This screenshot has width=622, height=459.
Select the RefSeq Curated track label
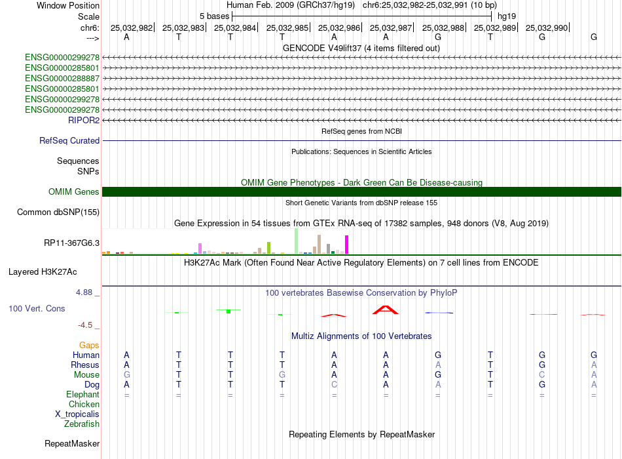point(69,140)
